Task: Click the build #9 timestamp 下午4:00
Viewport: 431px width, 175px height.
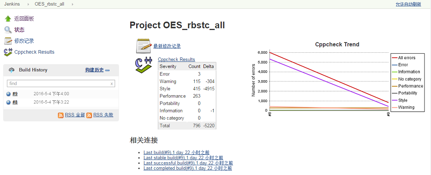Action: pyautogui.click(x=51, y=94)
